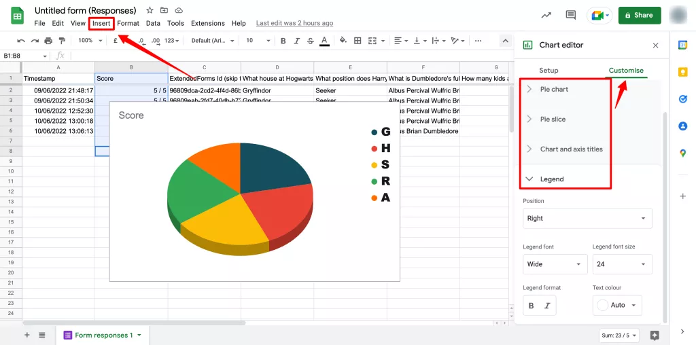Open toolbar text colour picker
696x345 pixels.
pos(324,41)
